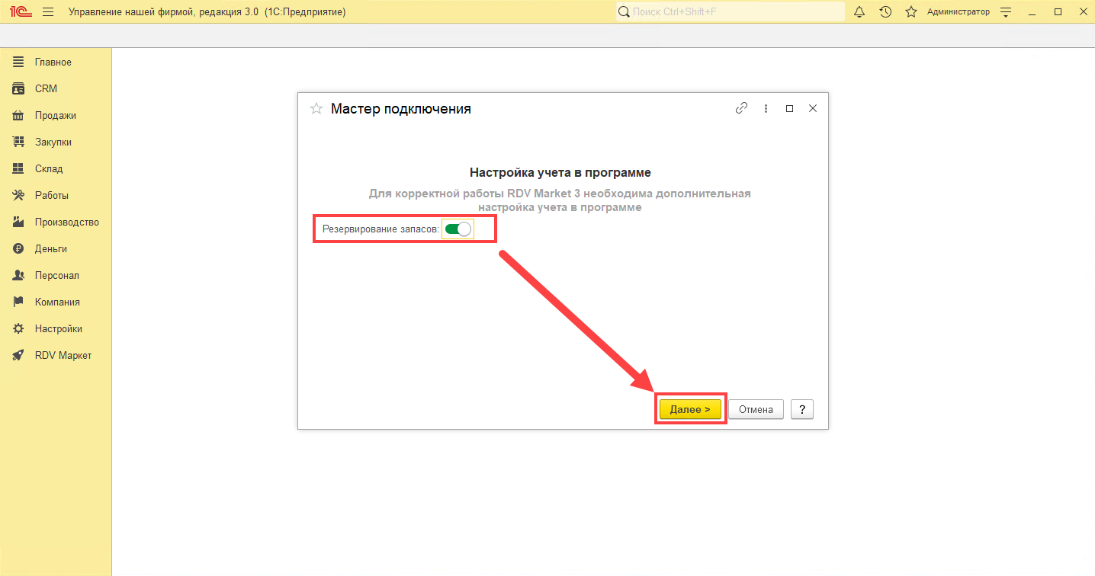Open service settings icon next to Администратор
Image resolution: width=1095 pixels, height=576 pixels.
(x=1006, y=12)
